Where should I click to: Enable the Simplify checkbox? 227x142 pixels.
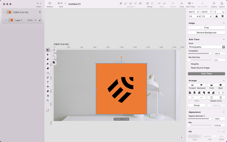point(189,64)
